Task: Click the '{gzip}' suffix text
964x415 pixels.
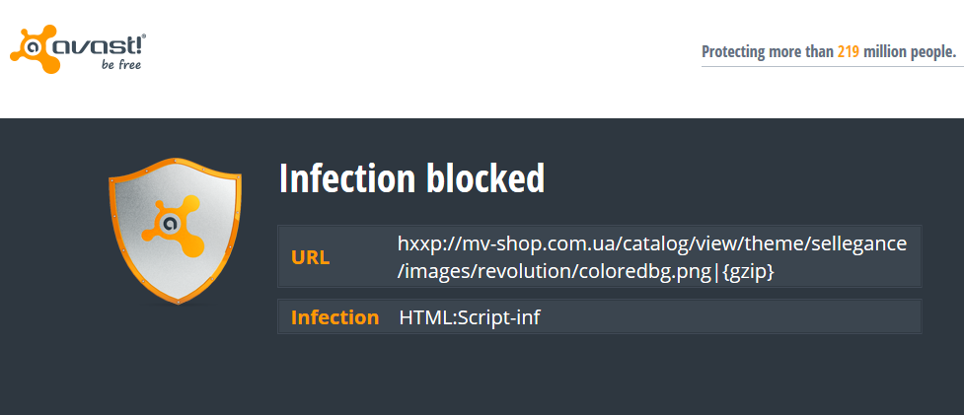Action: (748, 272)
